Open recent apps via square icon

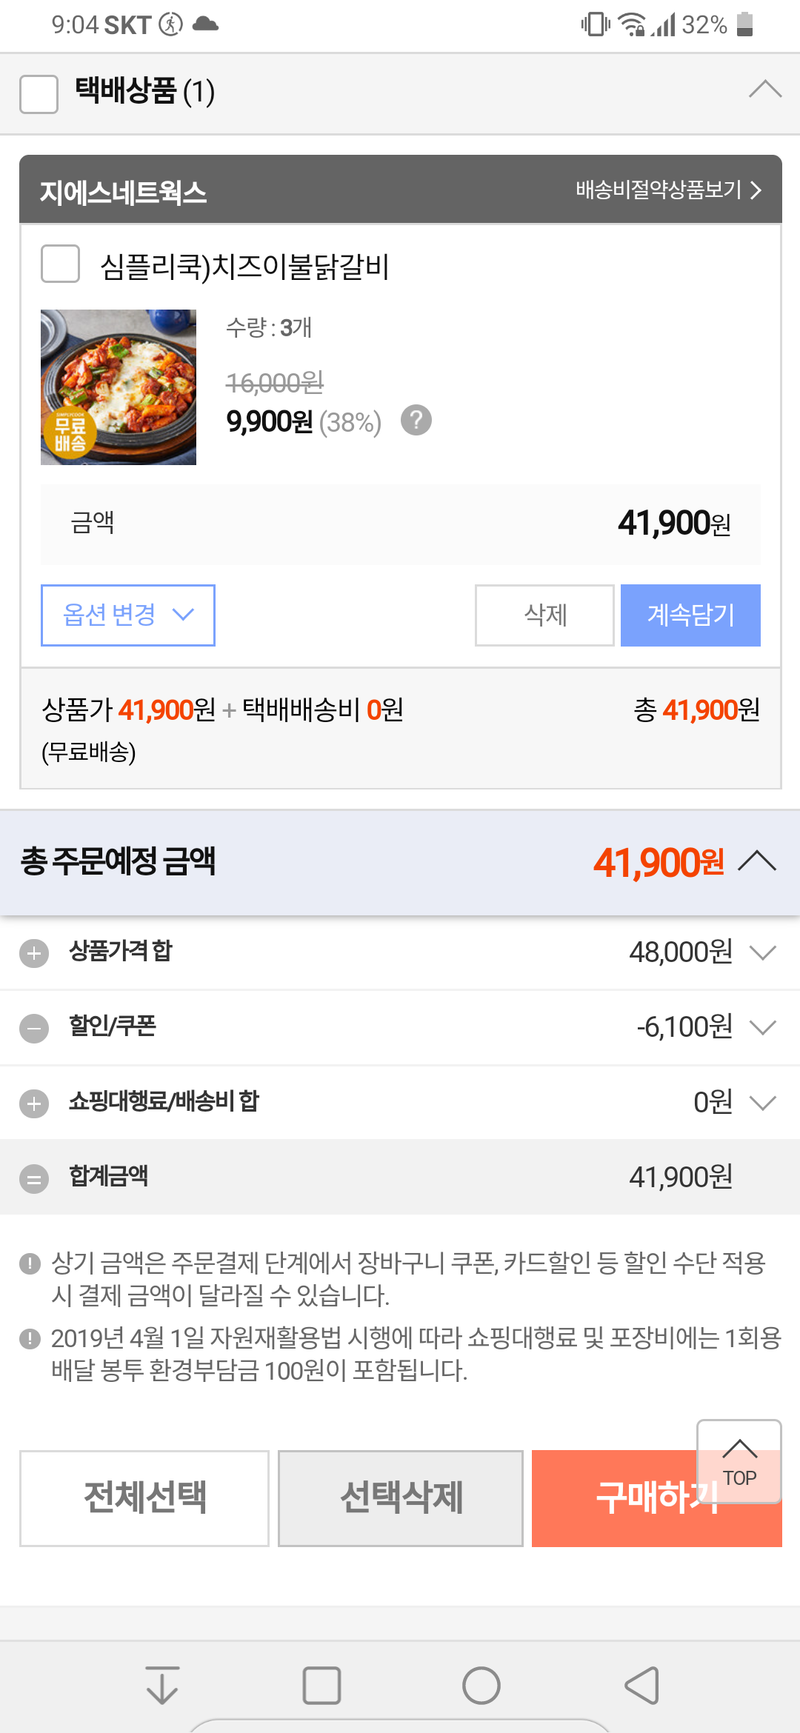point(321,1686)
